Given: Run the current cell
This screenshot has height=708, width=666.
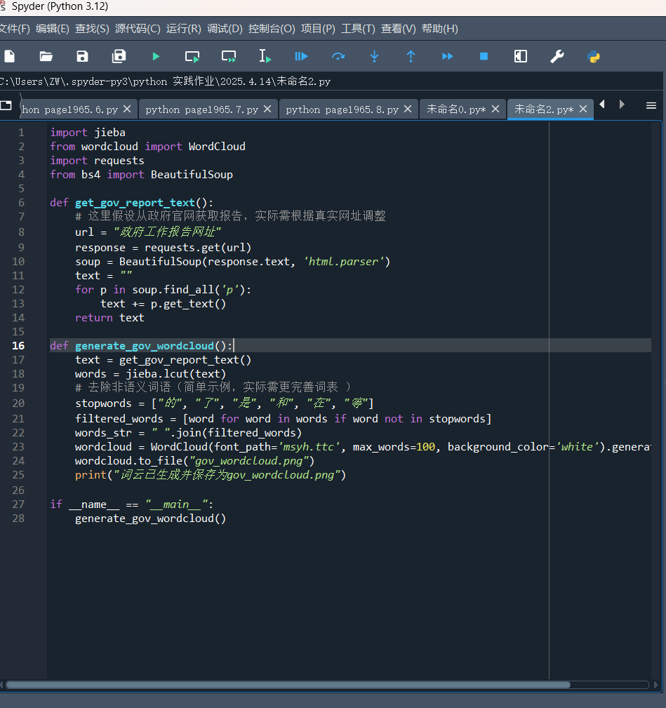Looking at the screenshot, I should click(x=192, y=56).
